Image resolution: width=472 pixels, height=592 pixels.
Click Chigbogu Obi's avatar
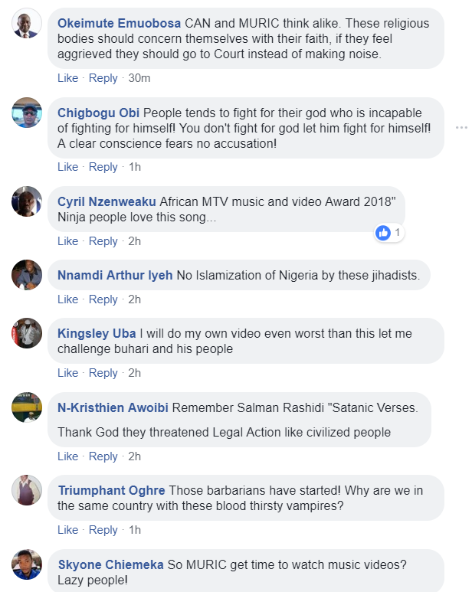(27, 113)
